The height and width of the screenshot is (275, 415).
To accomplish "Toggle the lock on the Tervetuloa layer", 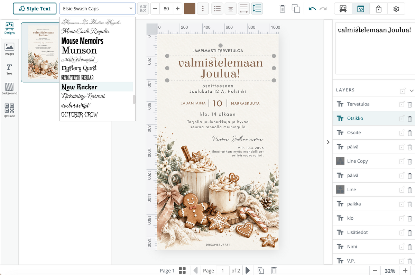I will [x=402, y=104].
